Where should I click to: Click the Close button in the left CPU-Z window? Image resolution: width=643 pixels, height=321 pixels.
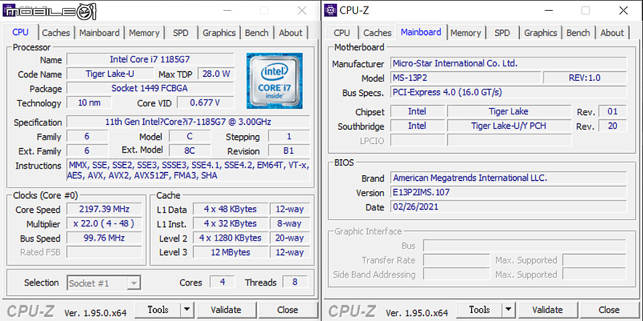[288, 310]
